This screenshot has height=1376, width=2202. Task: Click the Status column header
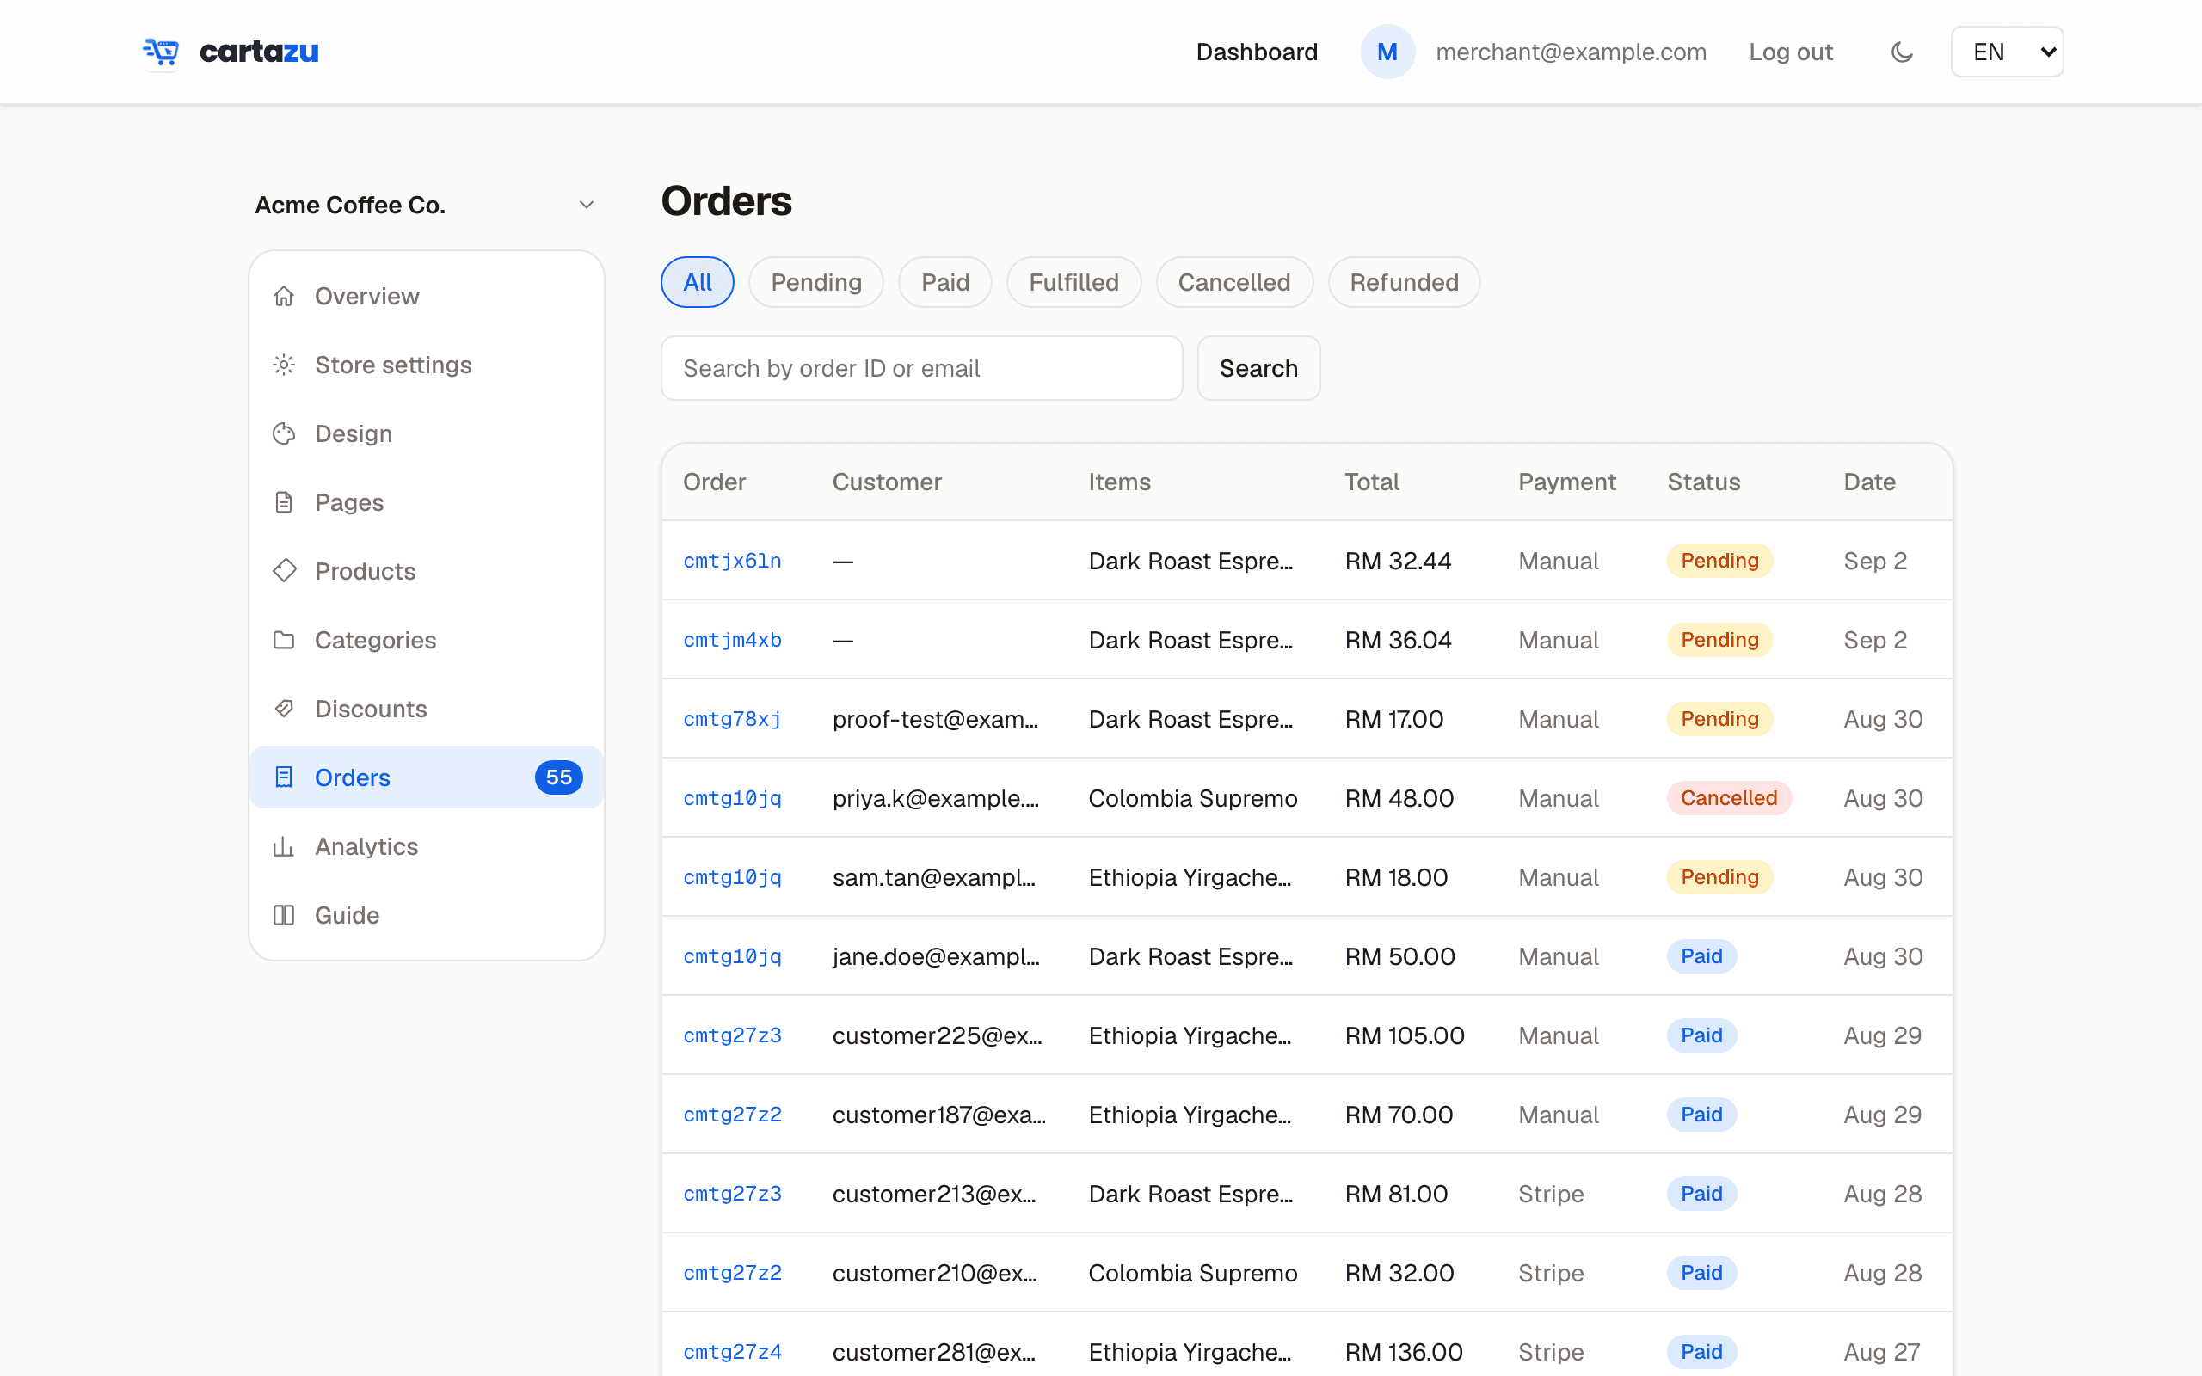1703,482
